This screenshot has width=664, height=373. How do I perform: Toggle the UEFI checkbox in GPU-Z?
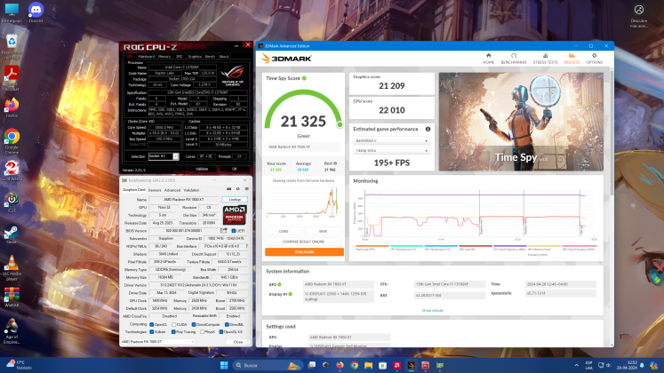tap(233, 231)
